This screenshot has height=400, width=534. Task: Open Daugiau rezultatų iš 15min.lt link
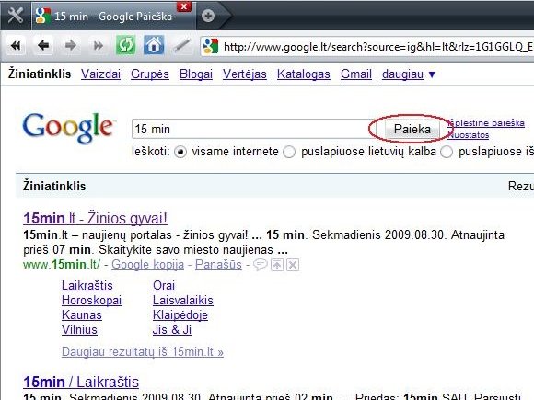click(x=143, y=351)
